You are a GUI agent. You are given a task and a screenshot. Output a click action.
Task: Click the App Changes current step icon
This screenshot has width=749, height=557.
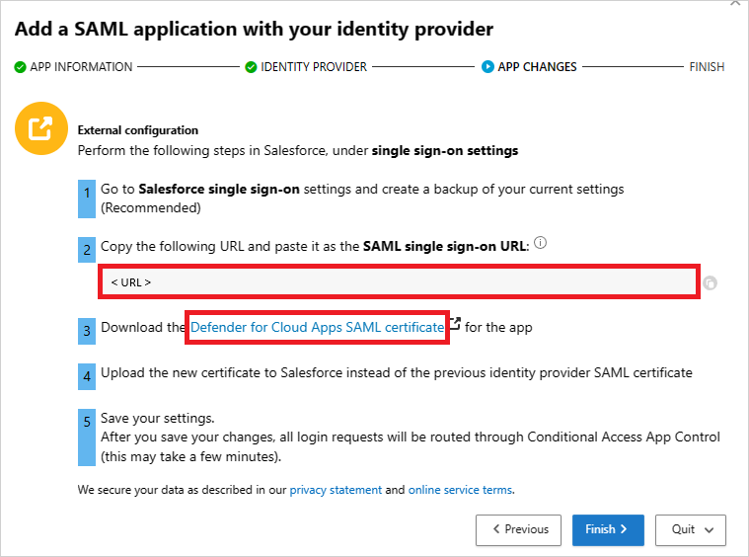coord(487,67)
